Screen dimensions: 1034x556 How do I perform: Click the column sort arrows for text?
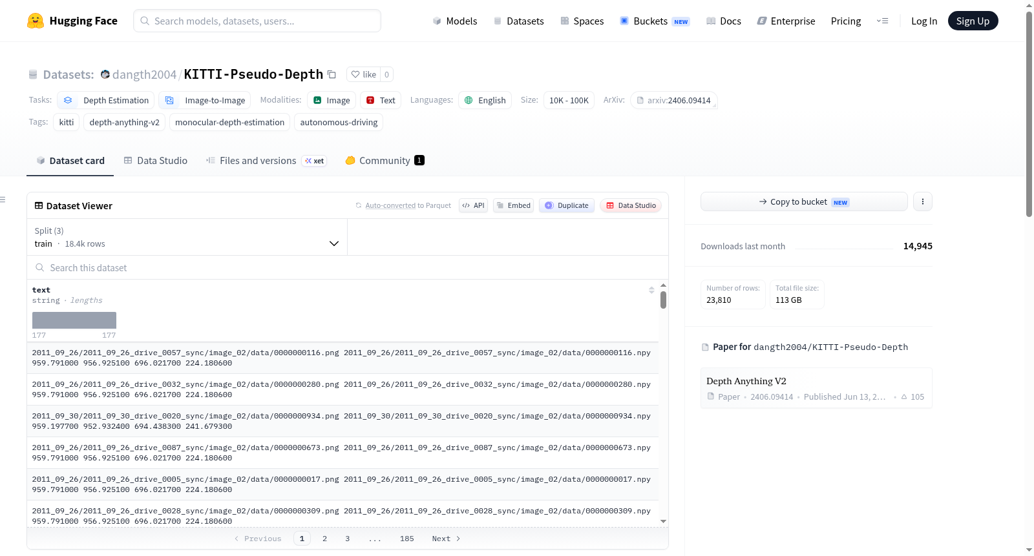point(651,290)
